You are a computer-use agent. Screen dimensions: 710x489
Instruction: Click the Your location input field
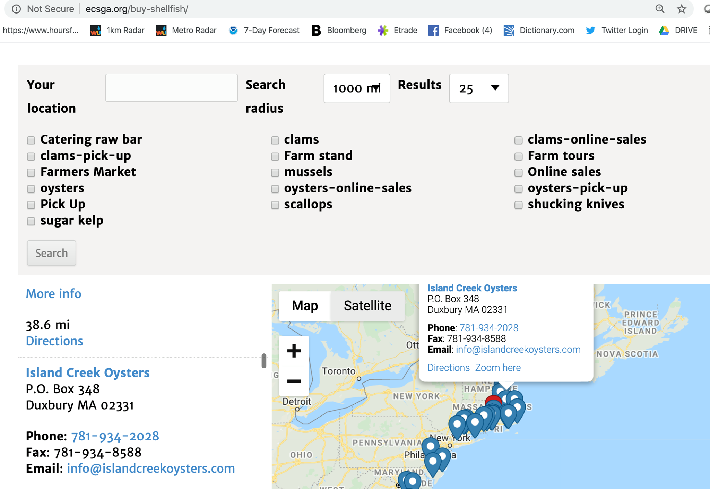coord(171,87)
